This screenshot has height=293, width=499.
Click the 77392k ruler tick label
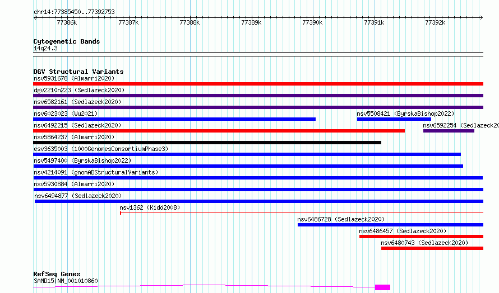[435, 22]
